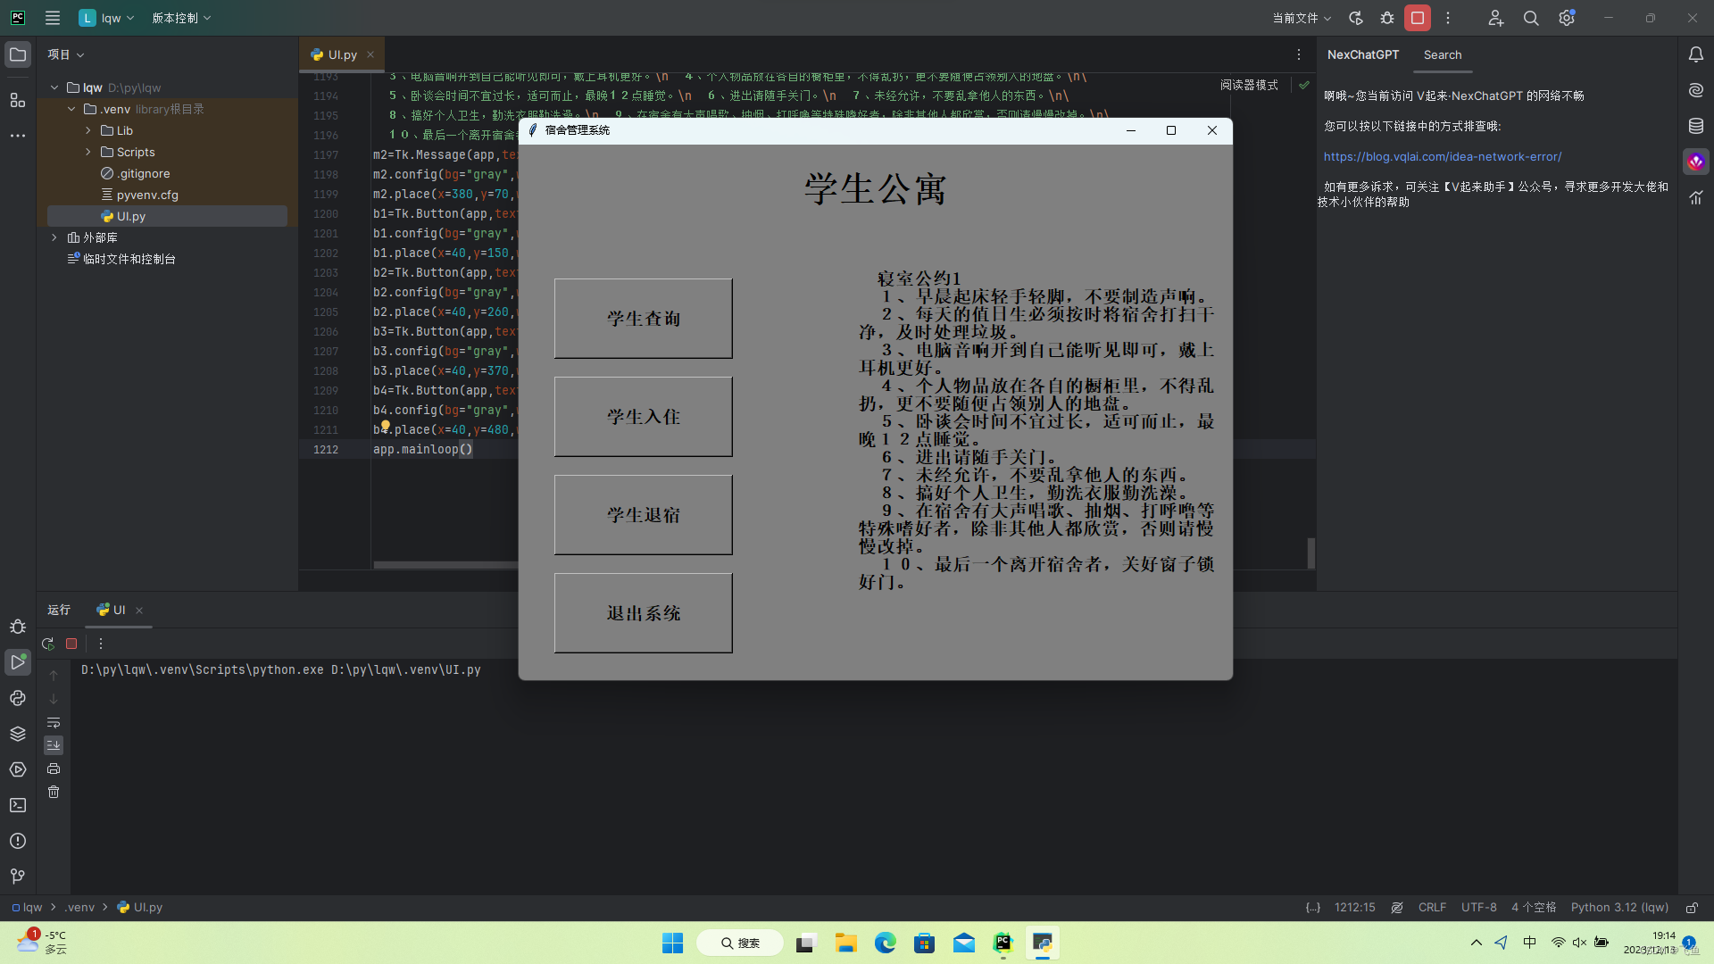Open the Structure tool window icon
This screenshot has height=964, width=1714.
(18, 99)
